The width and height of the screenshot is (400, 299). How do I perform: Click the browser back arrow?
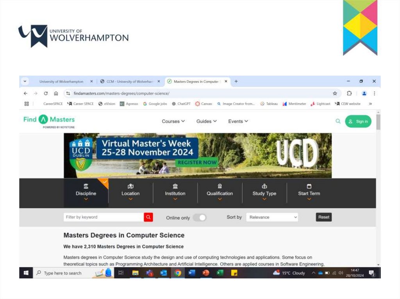click(25, 94)
